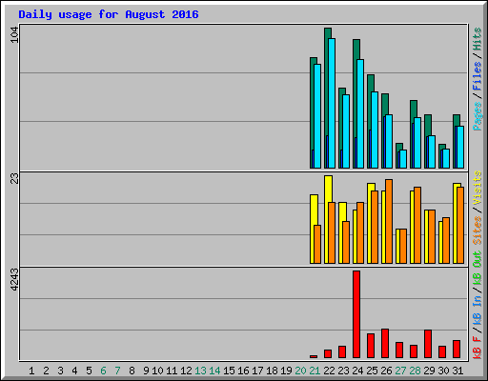Image resolution: width=488 pixels, height=381 pixels.
Task: Click the 104 hits axis value
Action: 14,35
